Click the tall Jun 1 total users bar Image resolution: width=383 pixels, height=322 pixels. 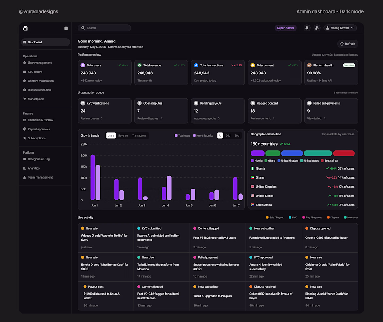tap(93, 177)
